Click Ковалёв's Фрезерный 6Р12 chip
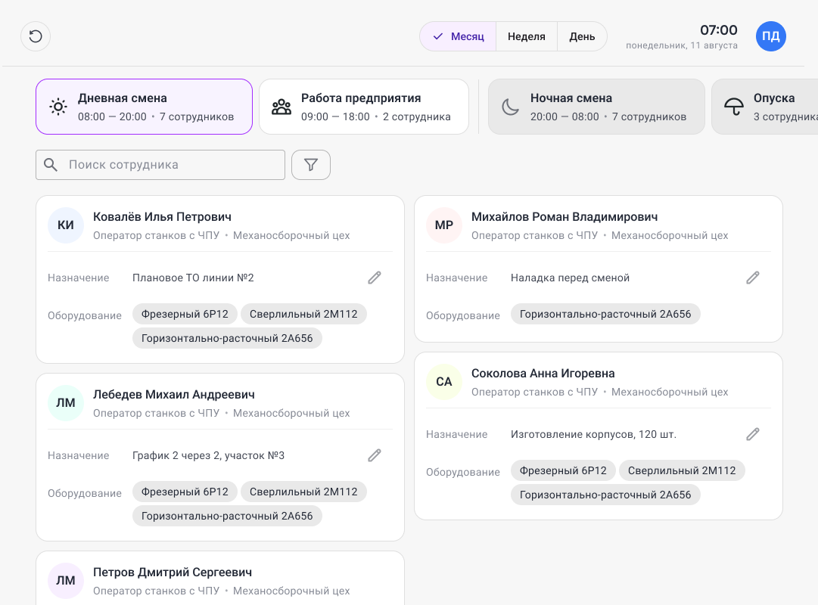Screen dimensions: 818x605 [x=185, y=314]
